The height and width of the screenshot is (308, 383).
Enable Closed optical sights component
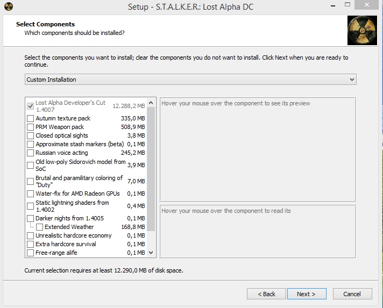pyautogui.click(x=30, y=135)
